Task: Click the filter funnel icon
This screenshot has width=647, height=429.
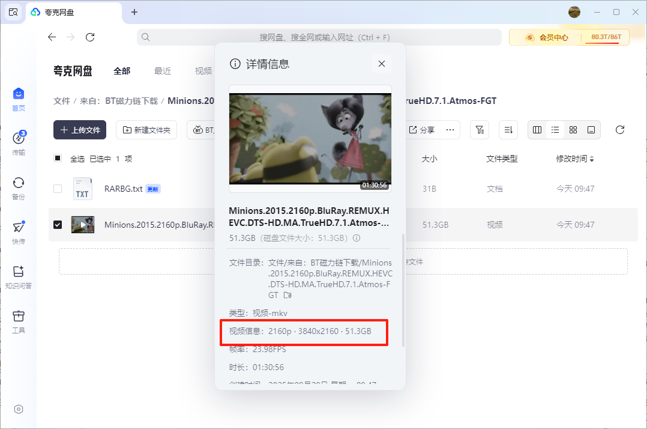Action: tap(479, 130)
